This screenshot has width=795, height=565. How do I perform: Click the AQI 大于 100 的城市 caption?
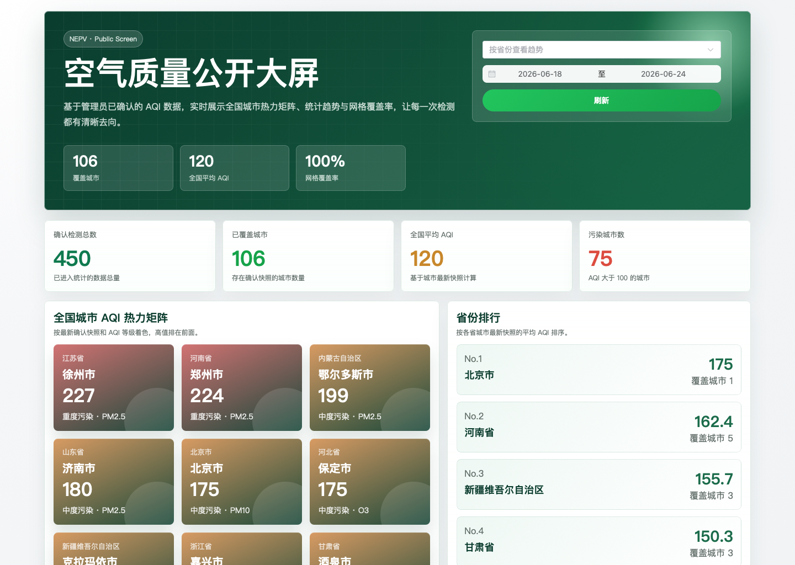pos(619,278)
